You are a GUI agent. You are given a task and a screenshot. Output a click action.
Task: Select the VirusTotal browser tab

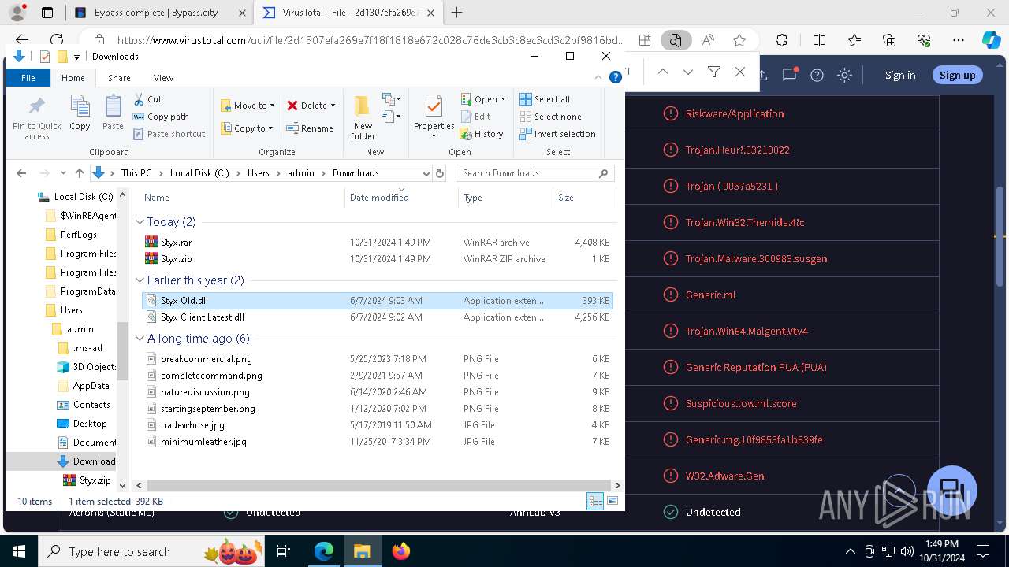[x=349, y=13]
